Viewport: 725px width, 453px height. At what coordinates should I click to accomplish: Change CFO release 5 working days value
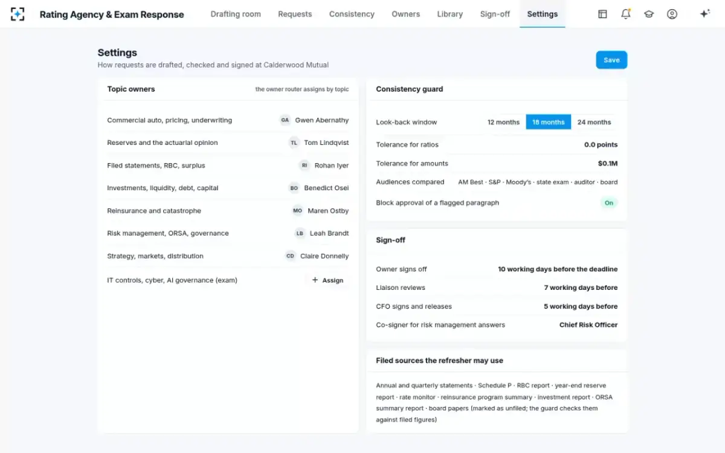click(581, 306)
